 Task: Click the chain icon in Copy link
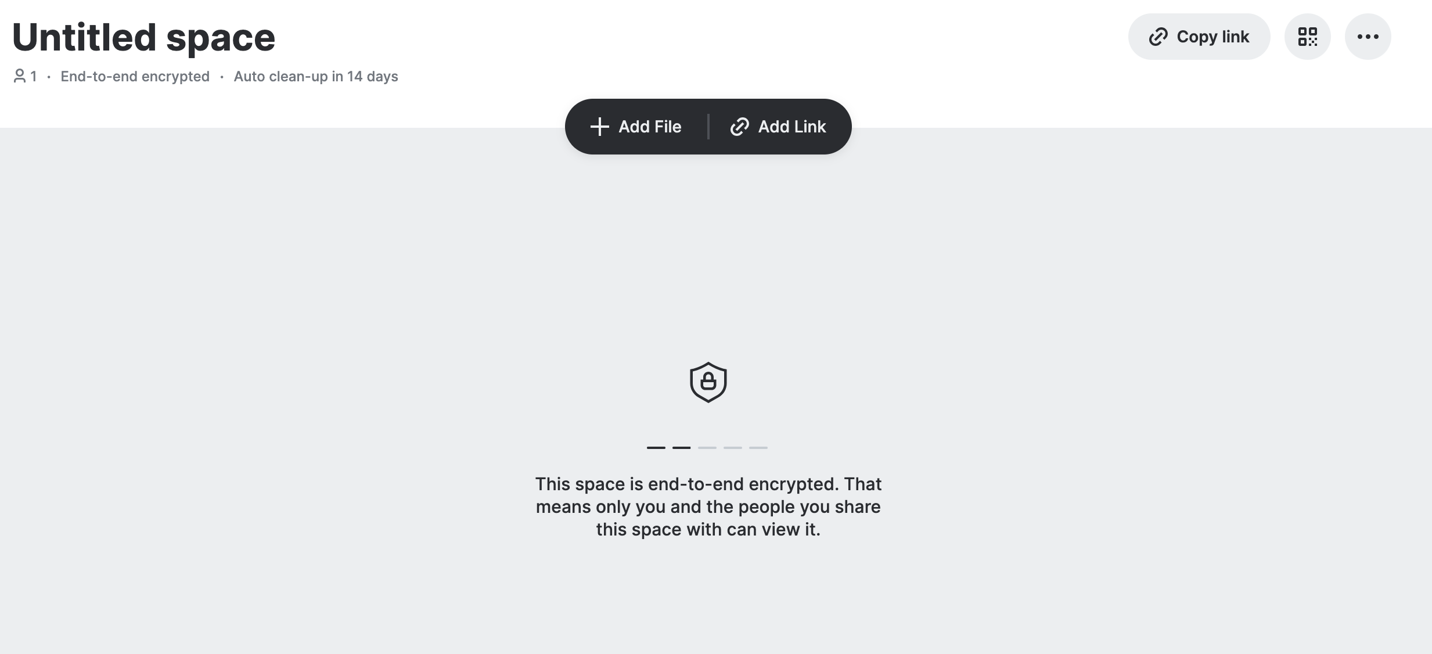point(1158,37)
